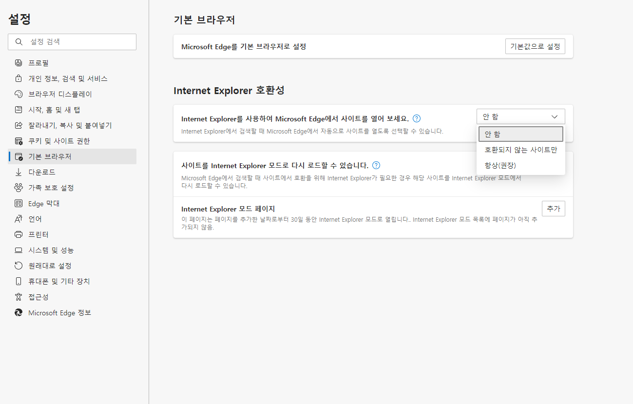The width and height of the screenshot is (633, 404).
Task: Open '브라우저 디스플레이' settings
Action: click(x=72, y=94)
